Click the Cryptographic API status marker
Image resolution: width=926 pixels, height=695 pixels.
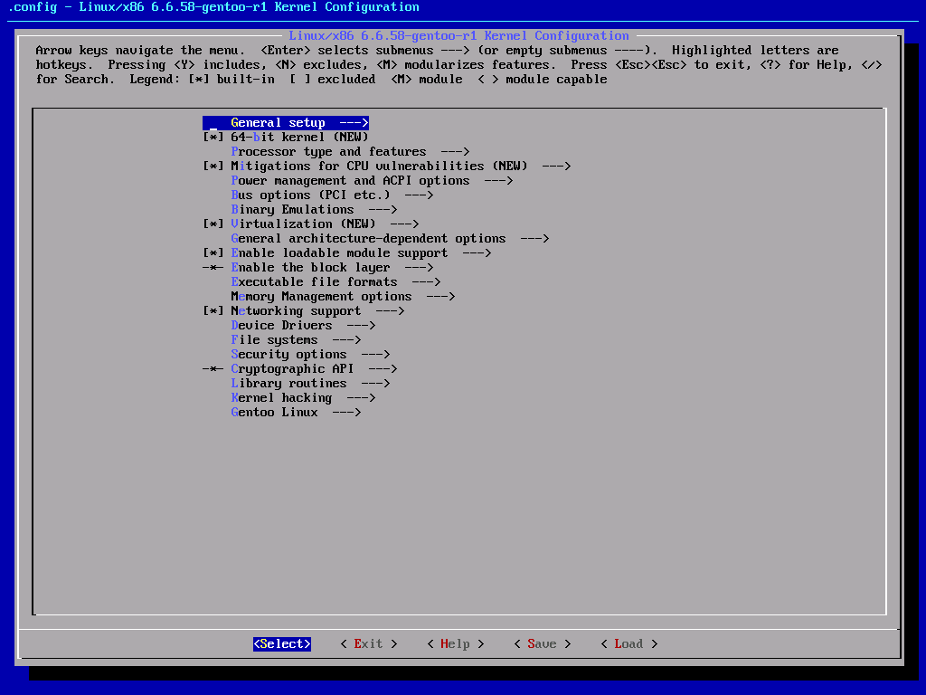pos(213,369)
